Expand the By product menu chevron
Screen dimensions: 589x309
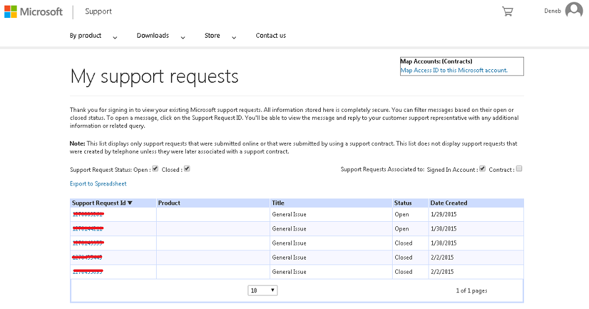[115, 38]
